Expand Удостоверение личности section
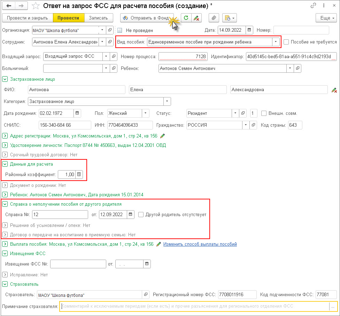This screenshot has width=340, height=316. coord(5,145)
